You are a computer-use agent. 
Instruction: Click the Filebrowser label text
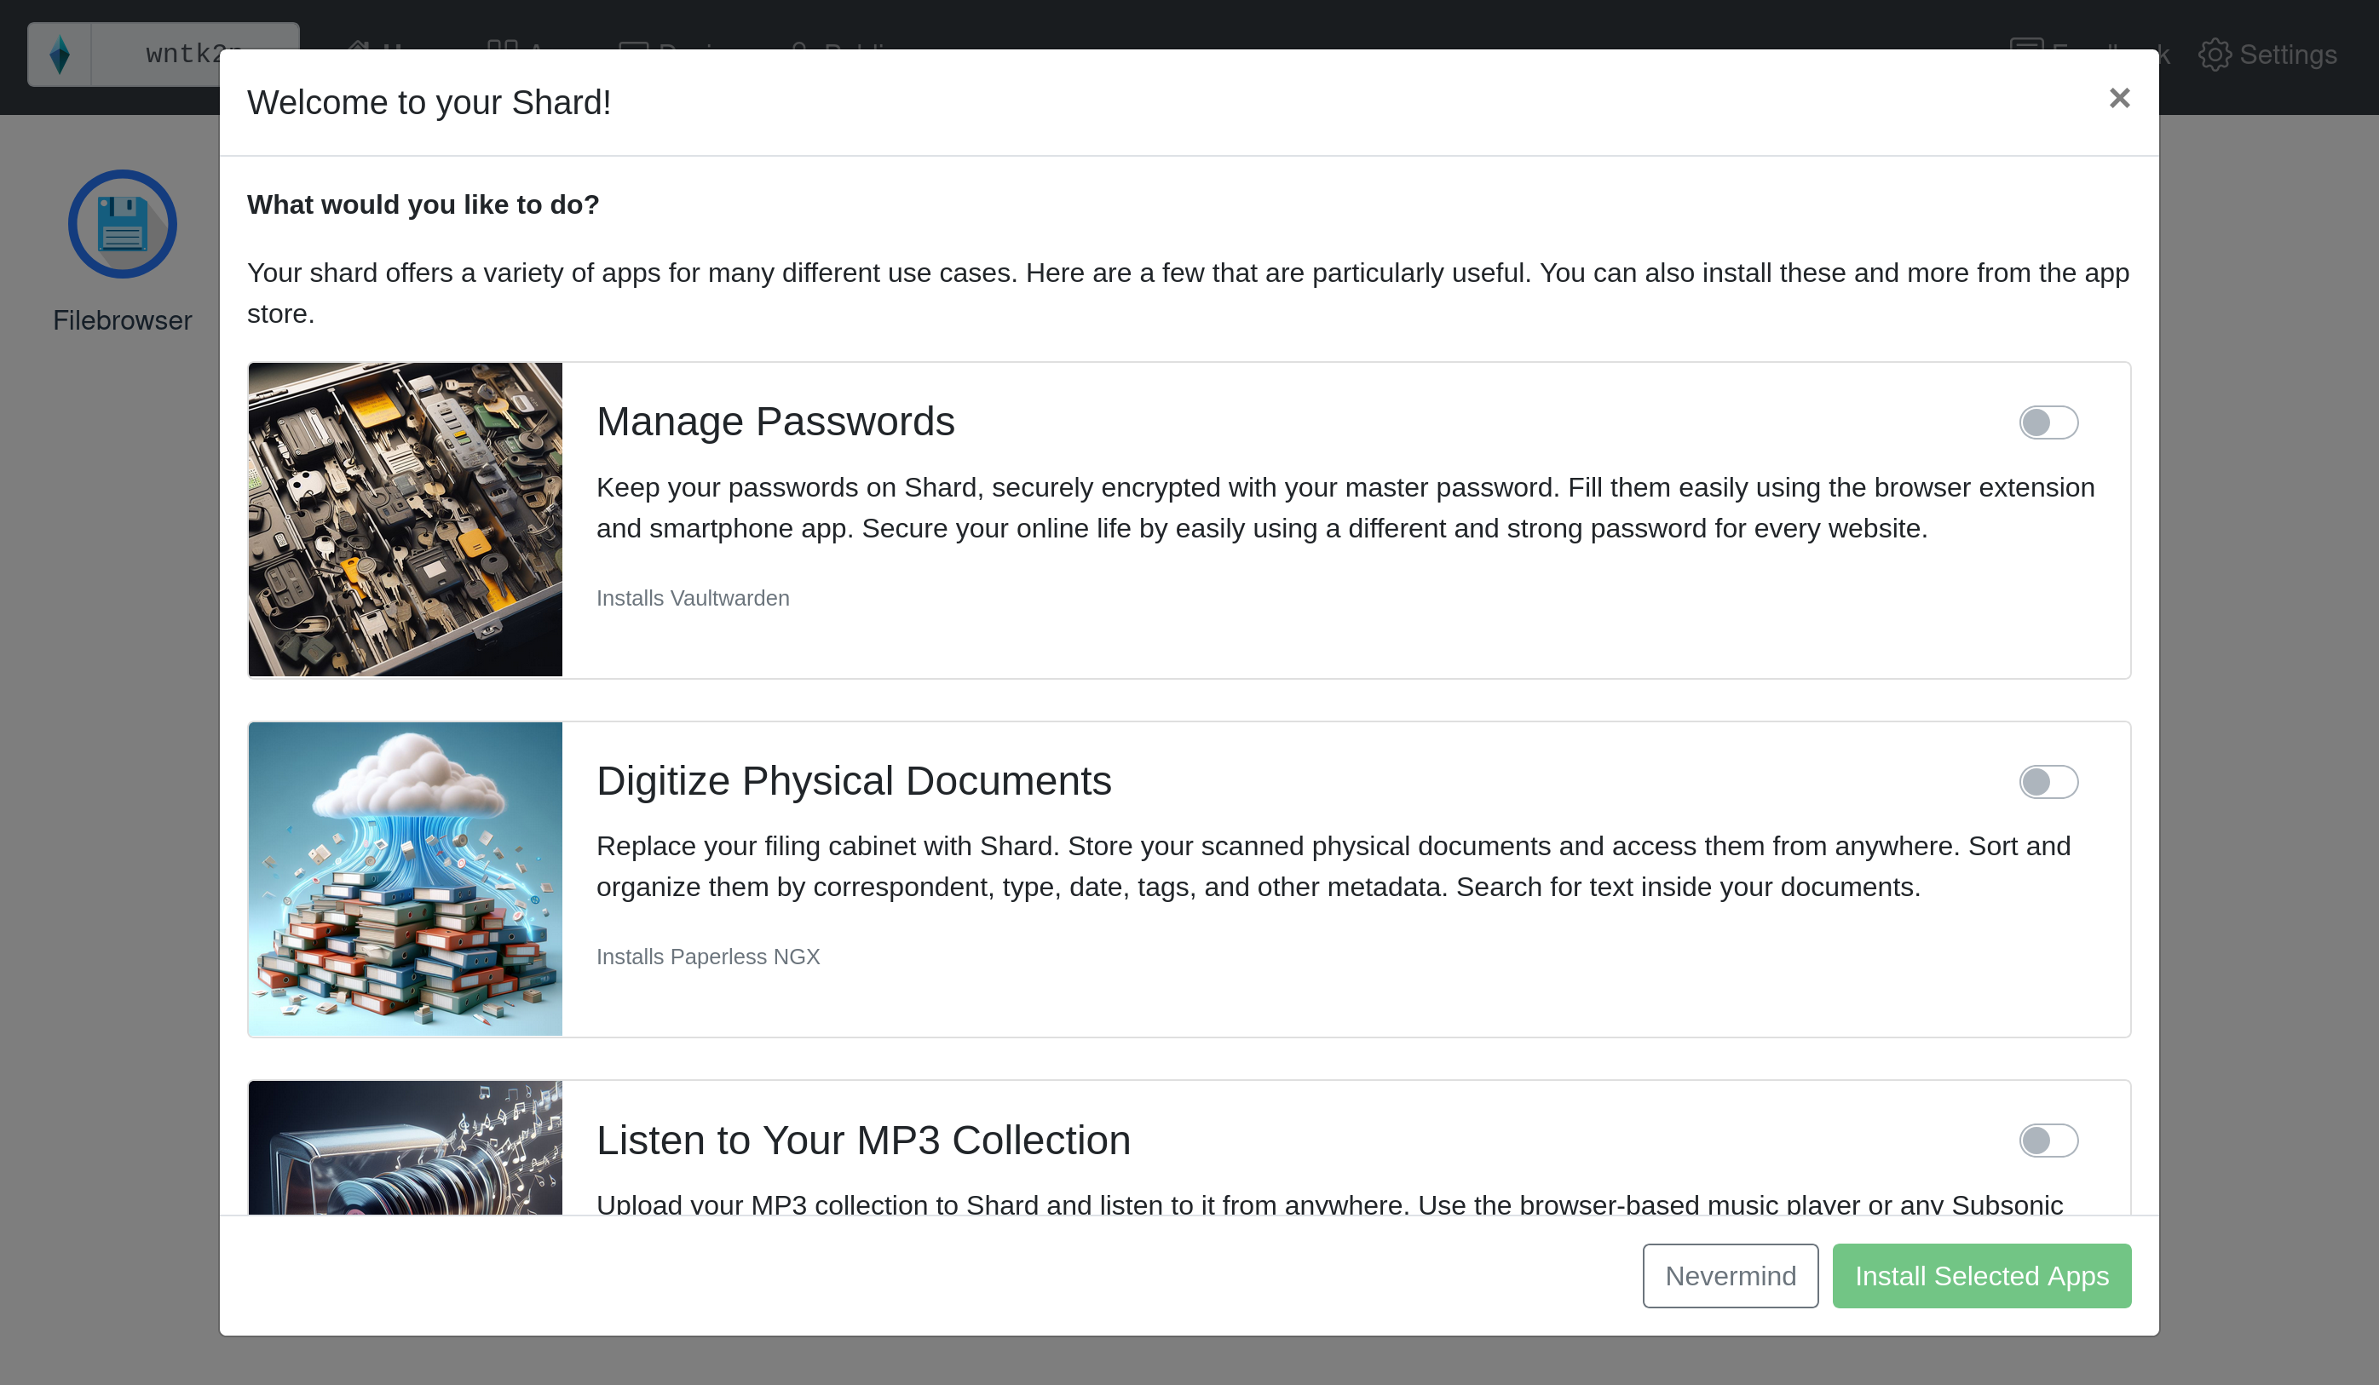click(x=122, y=321)
